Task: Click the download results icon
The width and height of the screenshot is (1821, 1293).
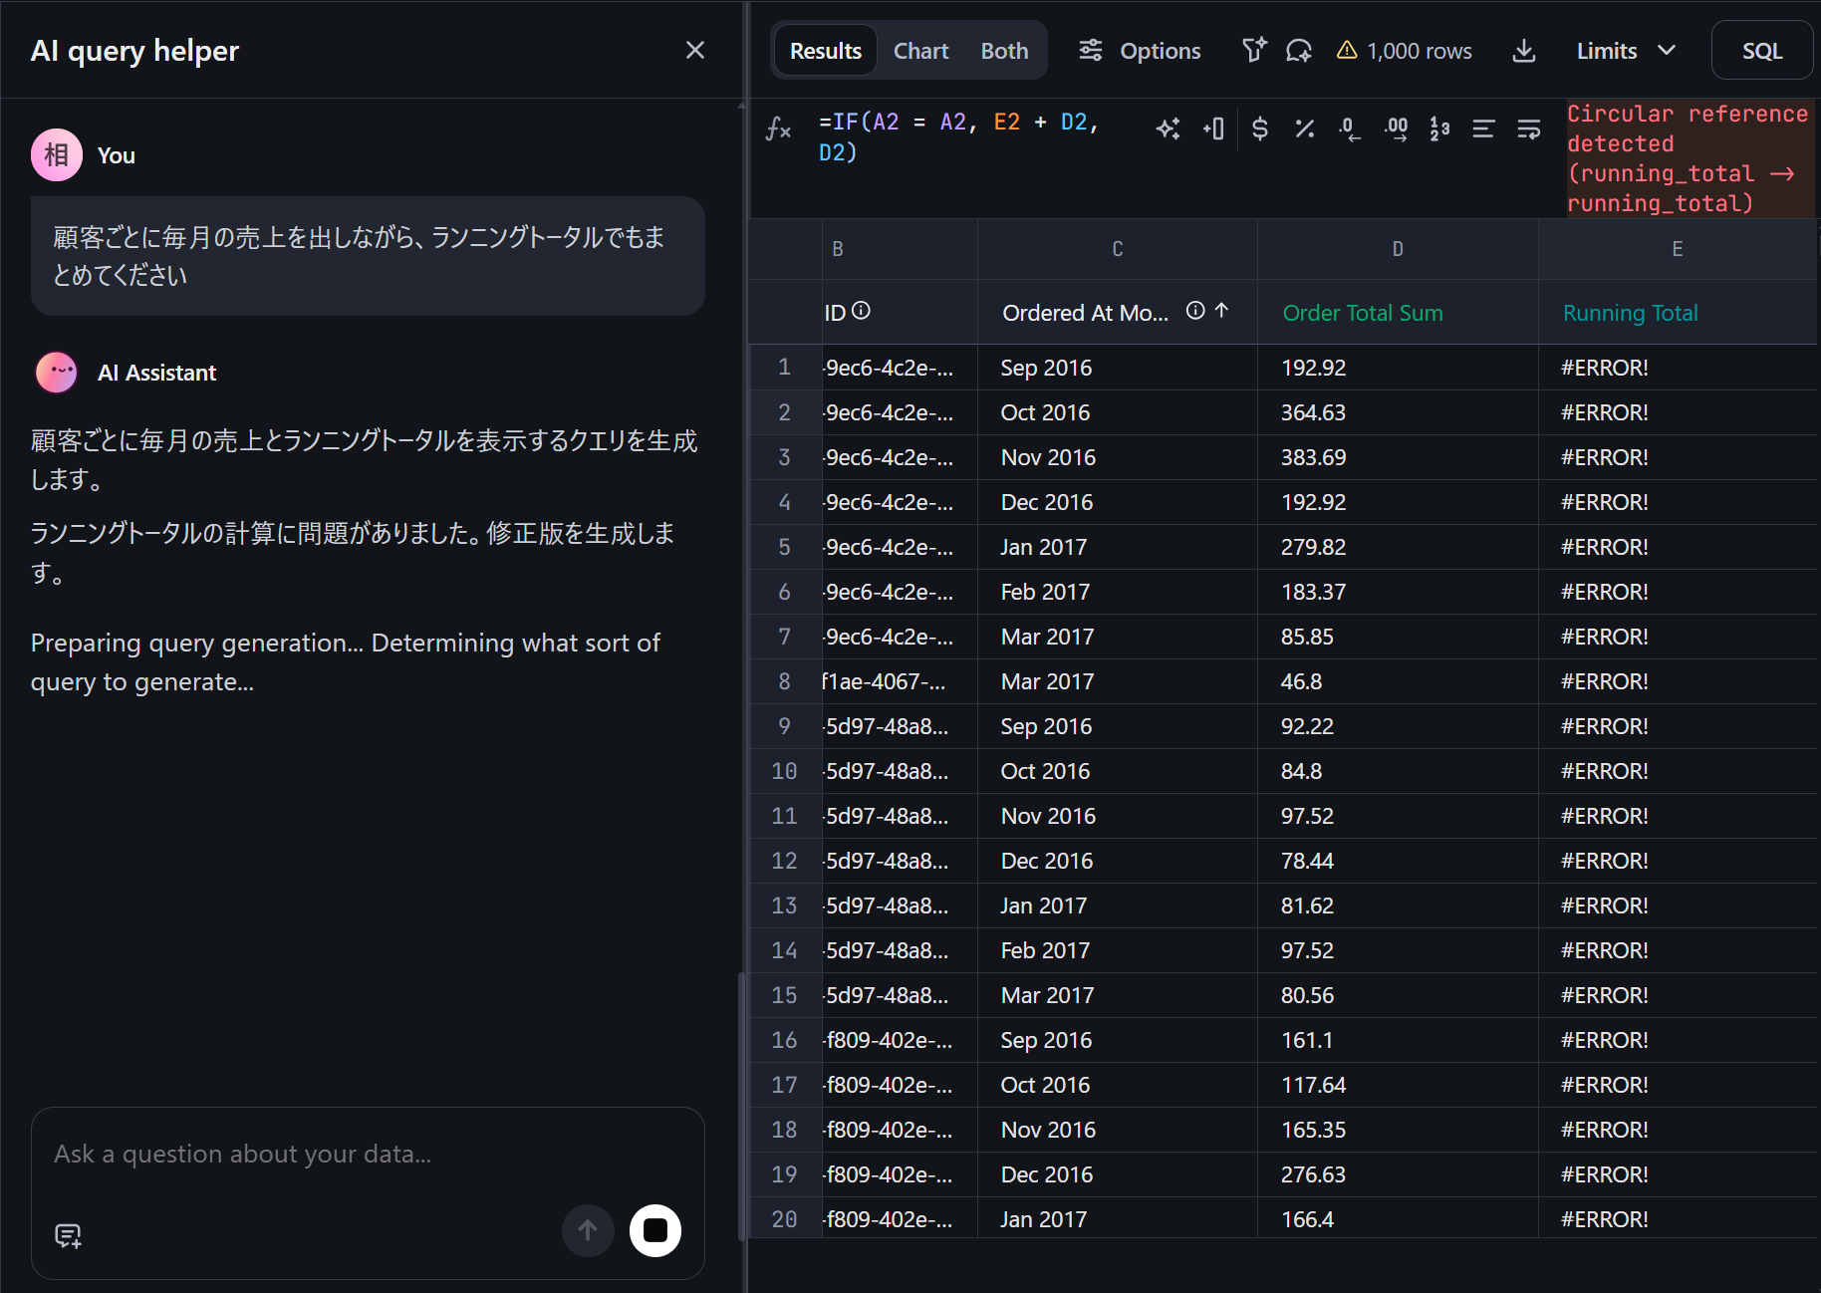Action: click(1523, 51)
